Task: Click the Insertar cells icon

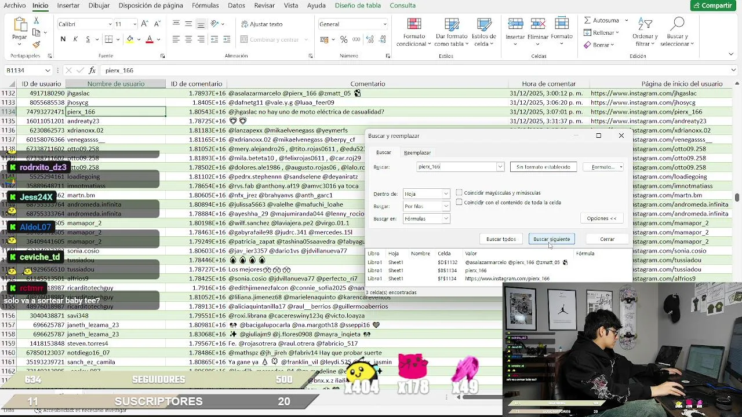Action: (x=515, y=24)
